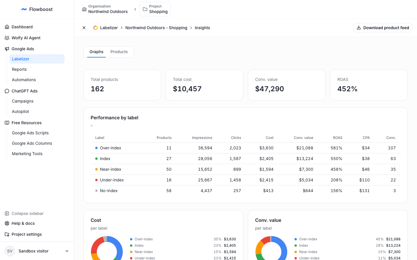Click the Total products card
The image size is (417, 260).
[x=122, y=85]
